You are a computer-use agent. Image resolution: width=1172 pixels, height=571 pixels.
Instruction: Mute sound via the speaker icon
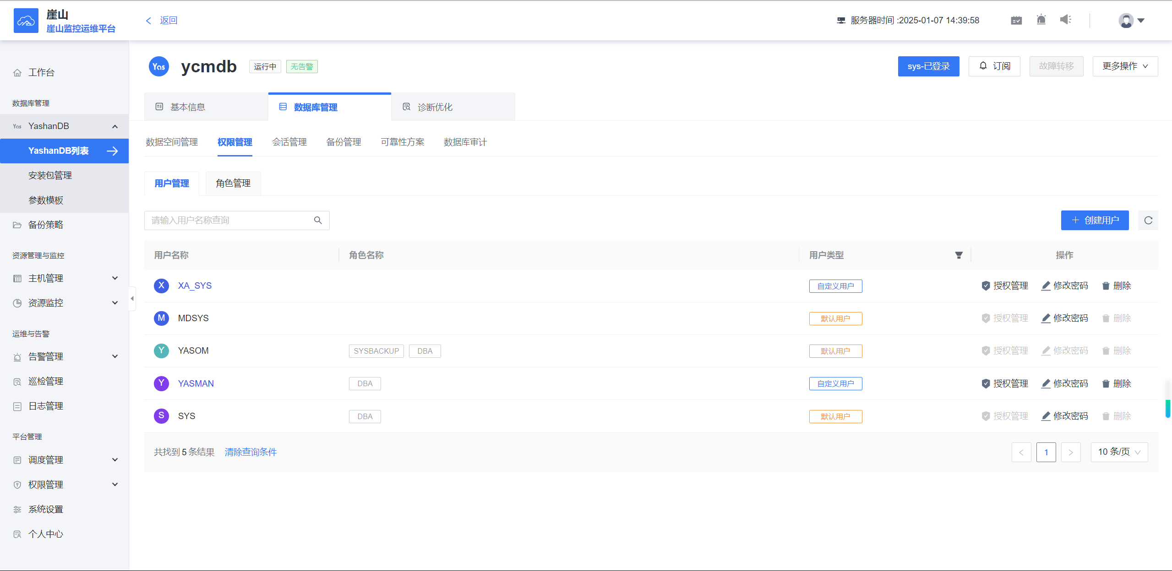pyautogui.click(x=1065, y=20)
